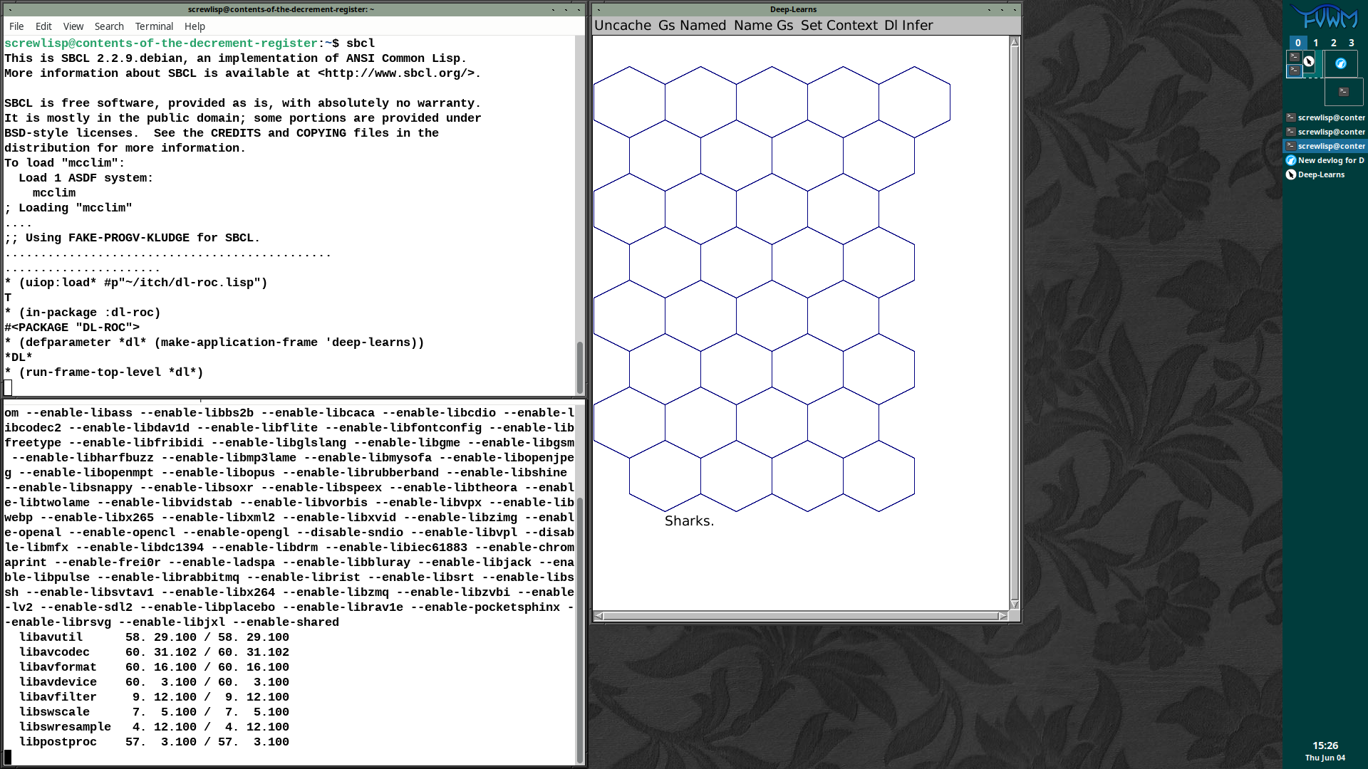Choose the Gs Named command
Viewport: 1368px width, 769px height.
[x=692, y=26]
